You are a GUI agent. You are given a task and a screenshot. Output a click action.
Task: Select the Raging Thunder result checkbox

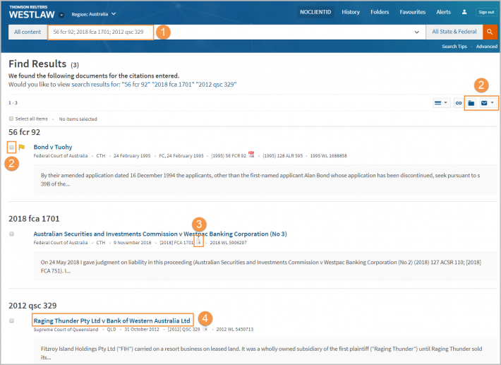point(11,321)
